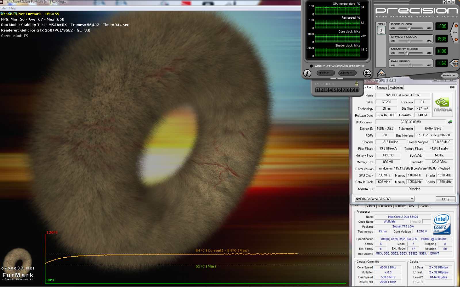Select profile slot 9 in Precision
The image size is (460, 287).
[x=352, y=90]
